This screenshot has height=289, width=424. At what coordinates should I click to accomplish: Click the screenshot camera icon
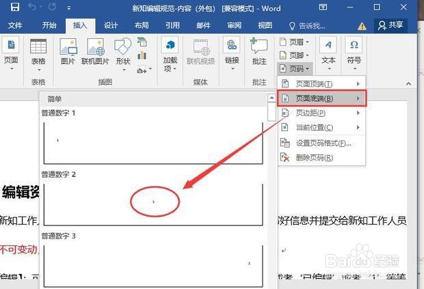pos(142,70)
